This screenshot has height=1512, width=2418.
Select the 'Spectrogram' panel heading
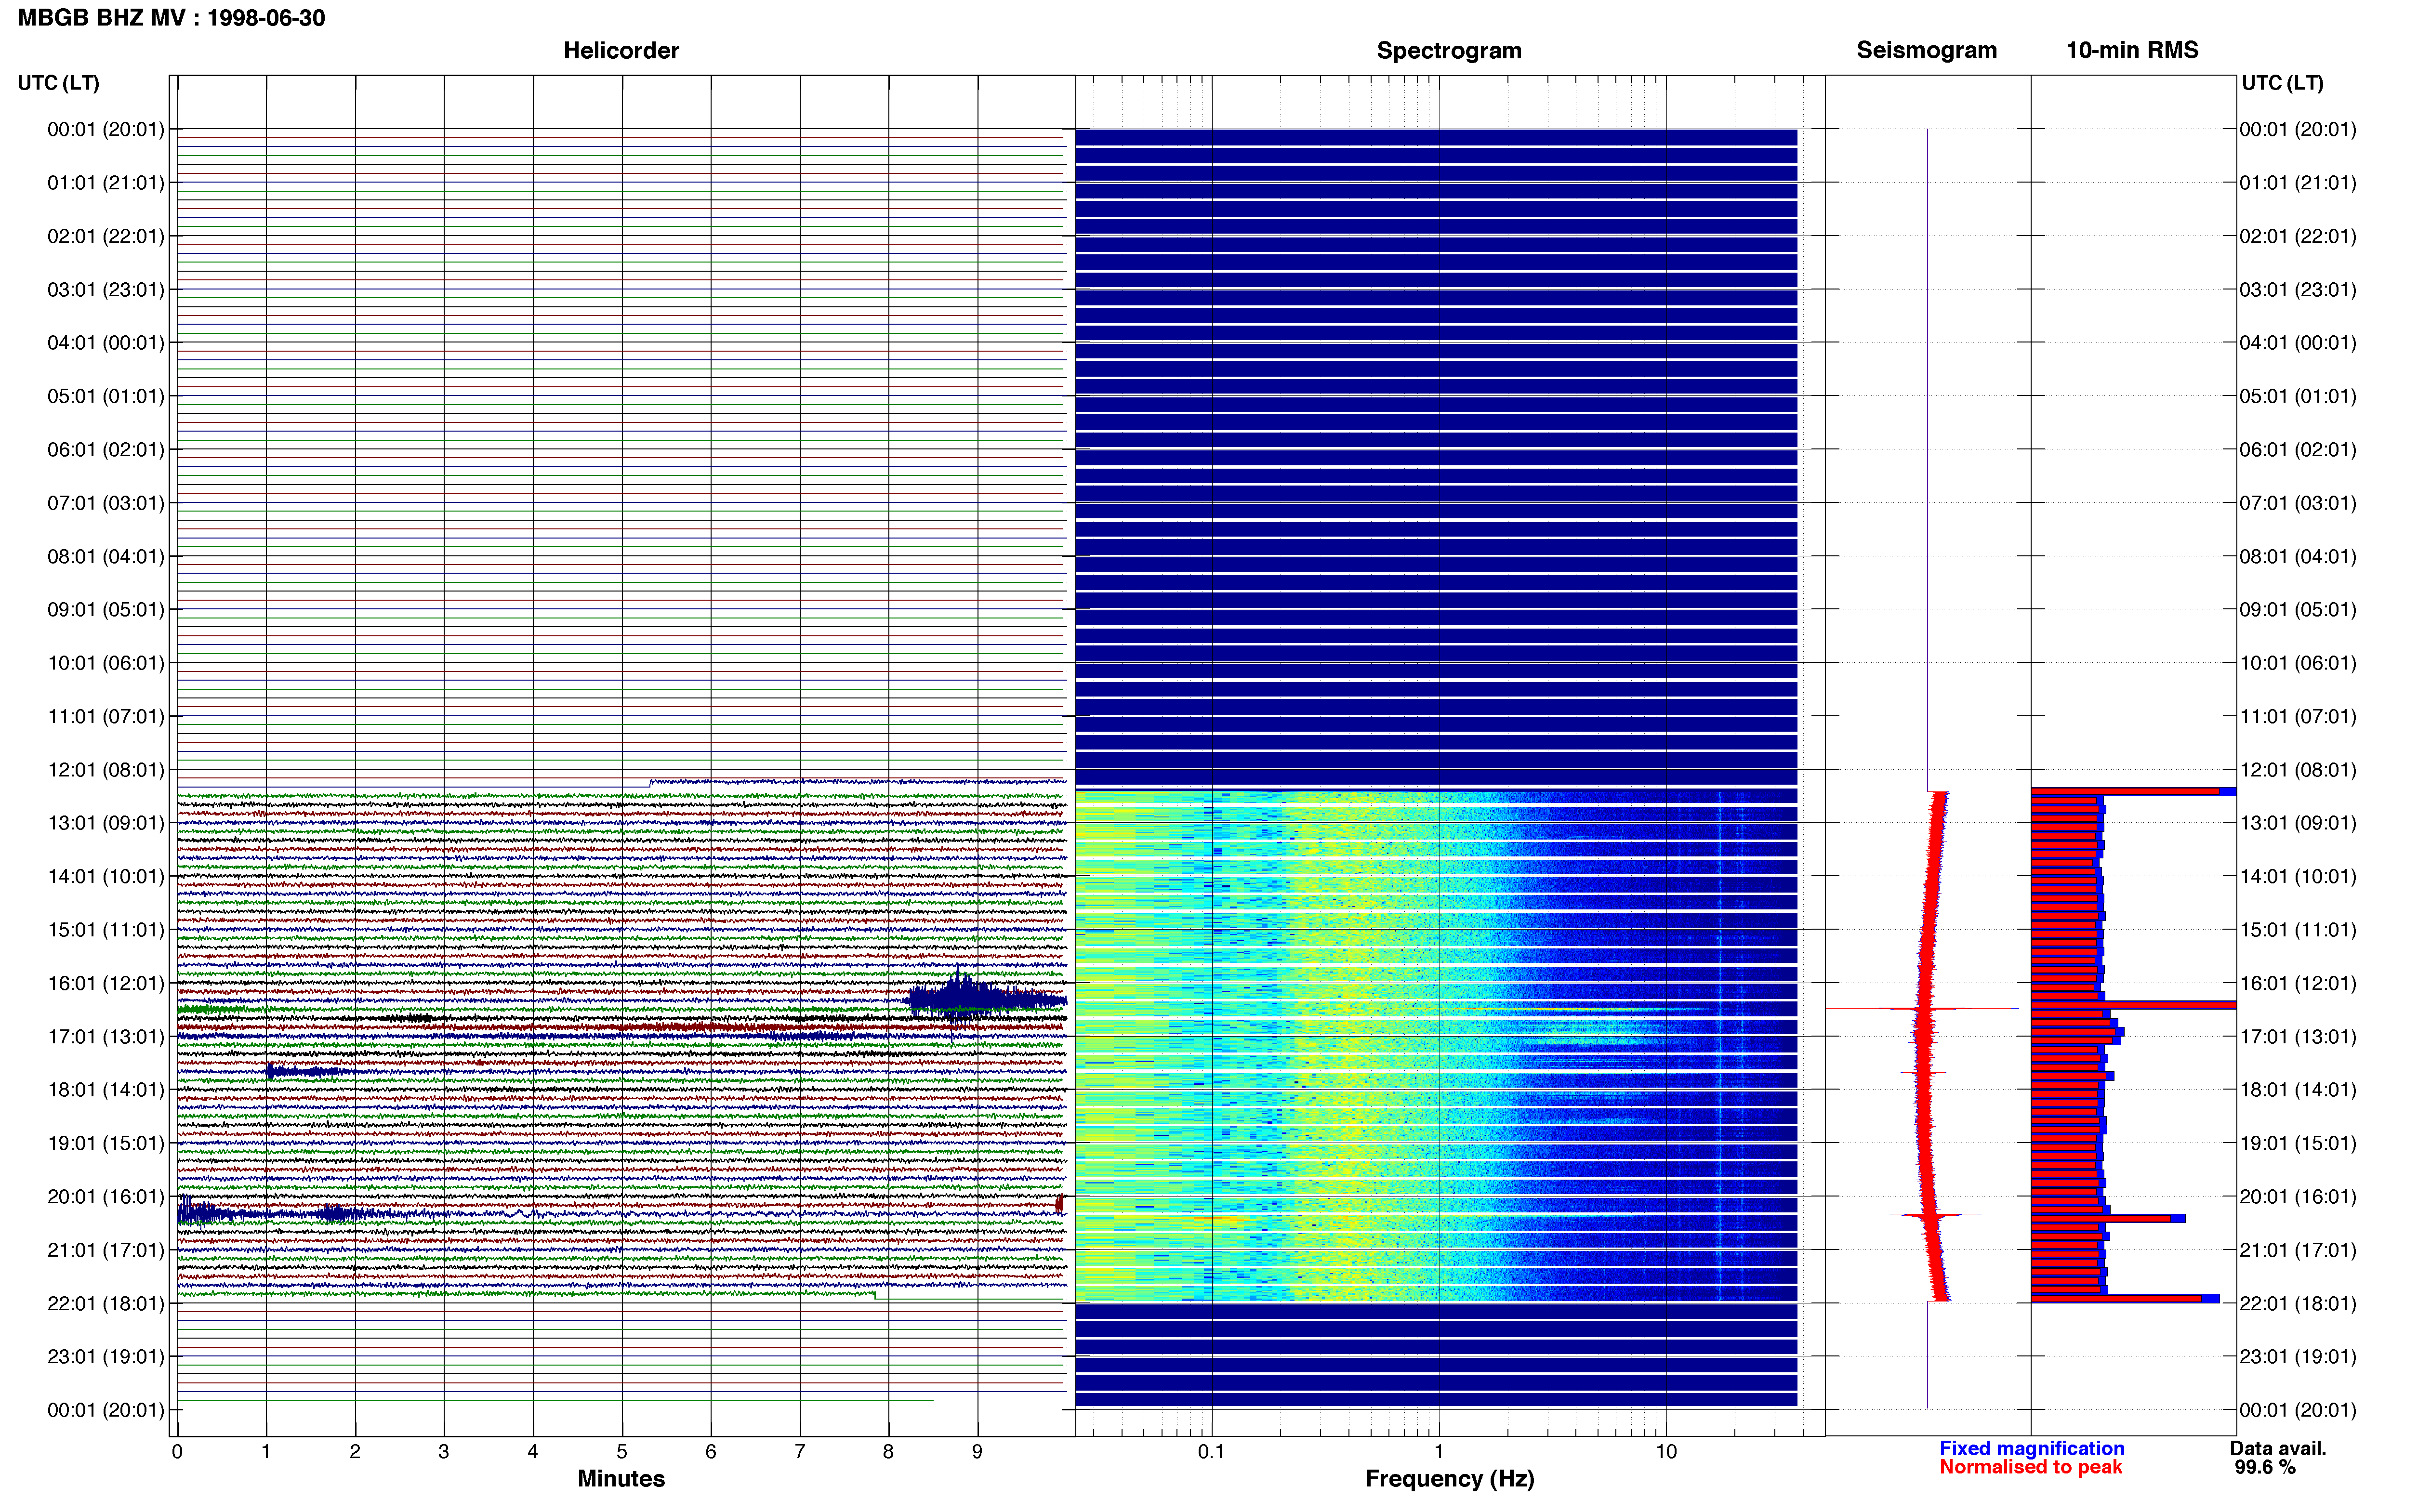(1449, 50)
